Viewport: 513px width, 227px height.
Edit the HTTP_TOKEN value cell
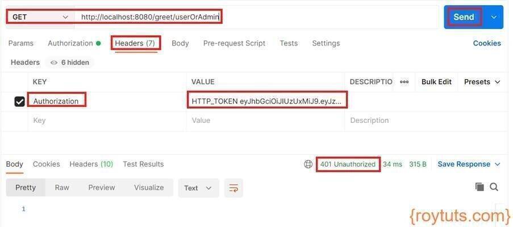tap(266, 101)
